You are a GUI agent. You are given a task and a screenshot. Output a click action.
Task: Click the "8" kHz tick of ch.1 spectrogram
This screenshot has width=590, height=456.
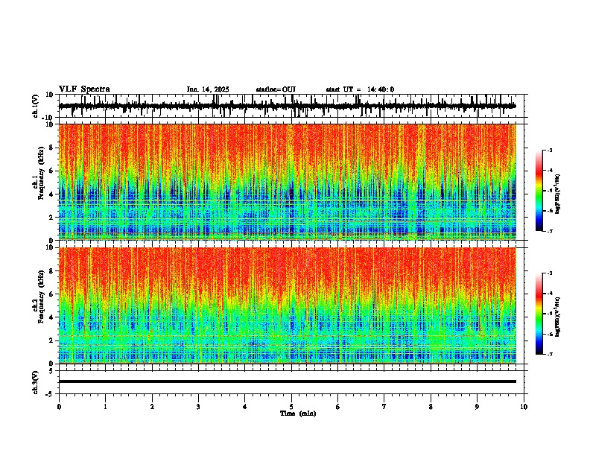point(52,148)
